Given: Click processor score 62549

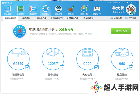Looking at the screenshot, I should [x=18, y=64].
